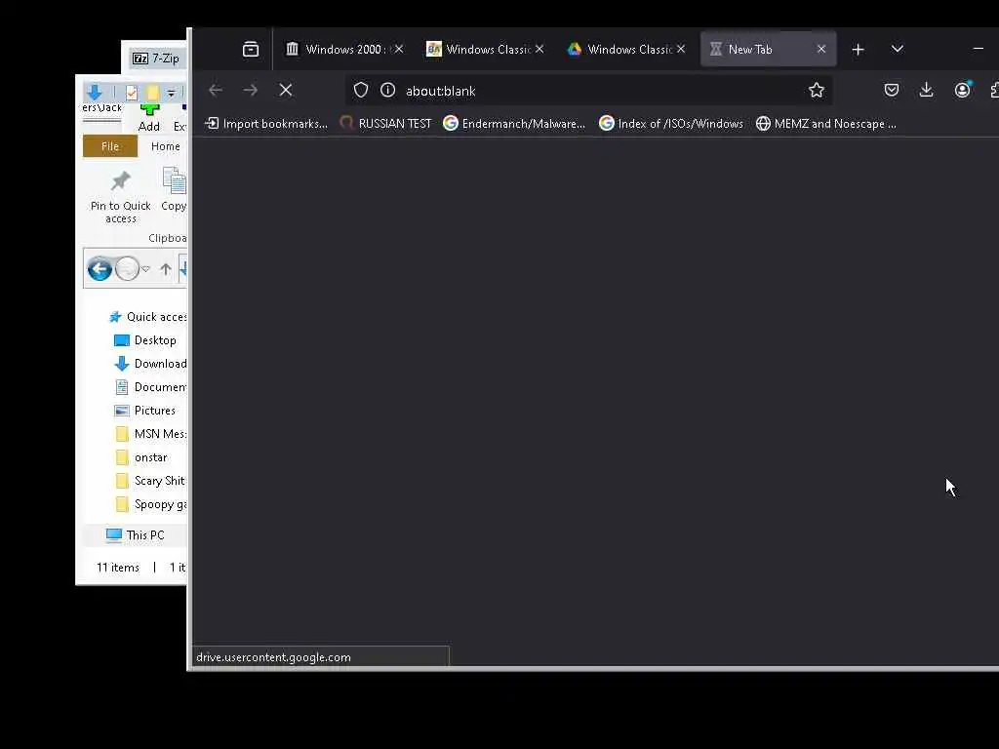This screenshot has height=749, width=999.
Task: Open Firefox View icon in tab bar
Action: 251,49
